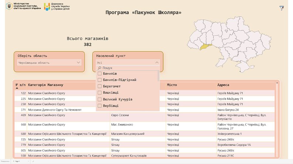This screenshot has width=293, height=164.
Task: Click the sort arrow under № з/п column
Action: (17, 88)
